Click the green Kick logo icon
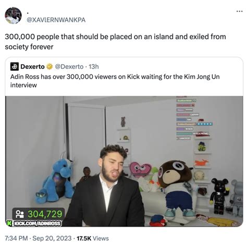This screenshot has width=247, height=247. (x=9, y=223)
